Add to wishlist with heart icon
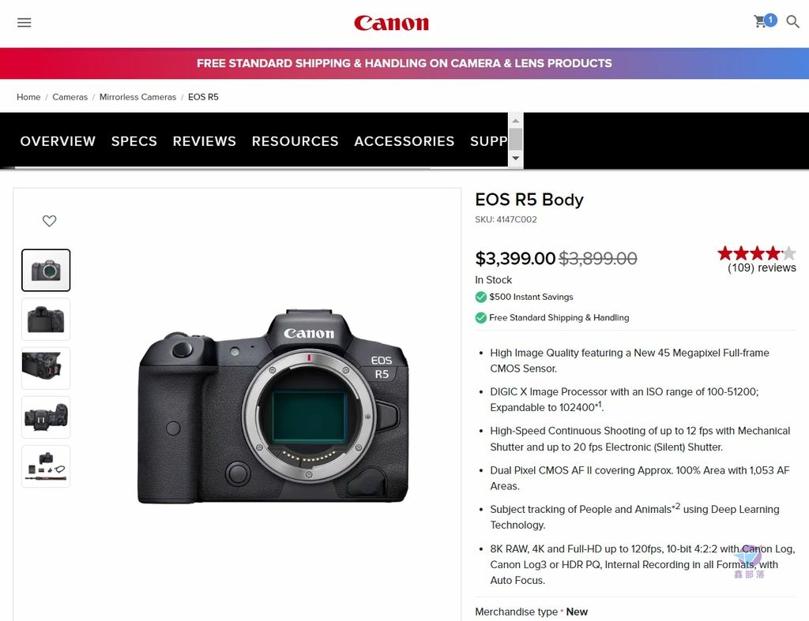Viewport: 809px width, 621px height. 50,221
